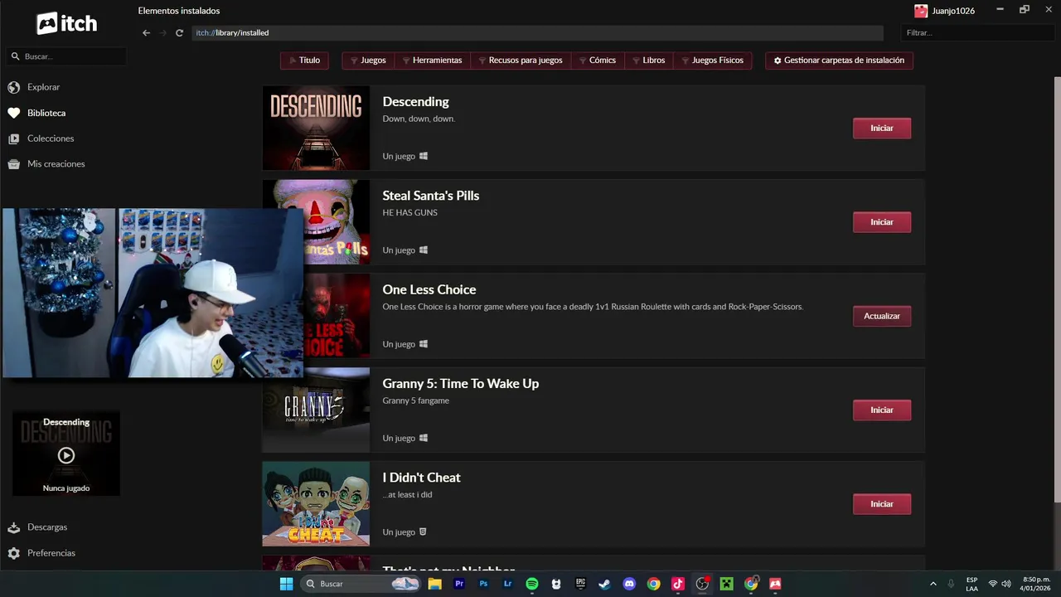Screen dimensions: 1061x597
Task: Open File Explorer from the taskbar
Action: click(435, 584)
